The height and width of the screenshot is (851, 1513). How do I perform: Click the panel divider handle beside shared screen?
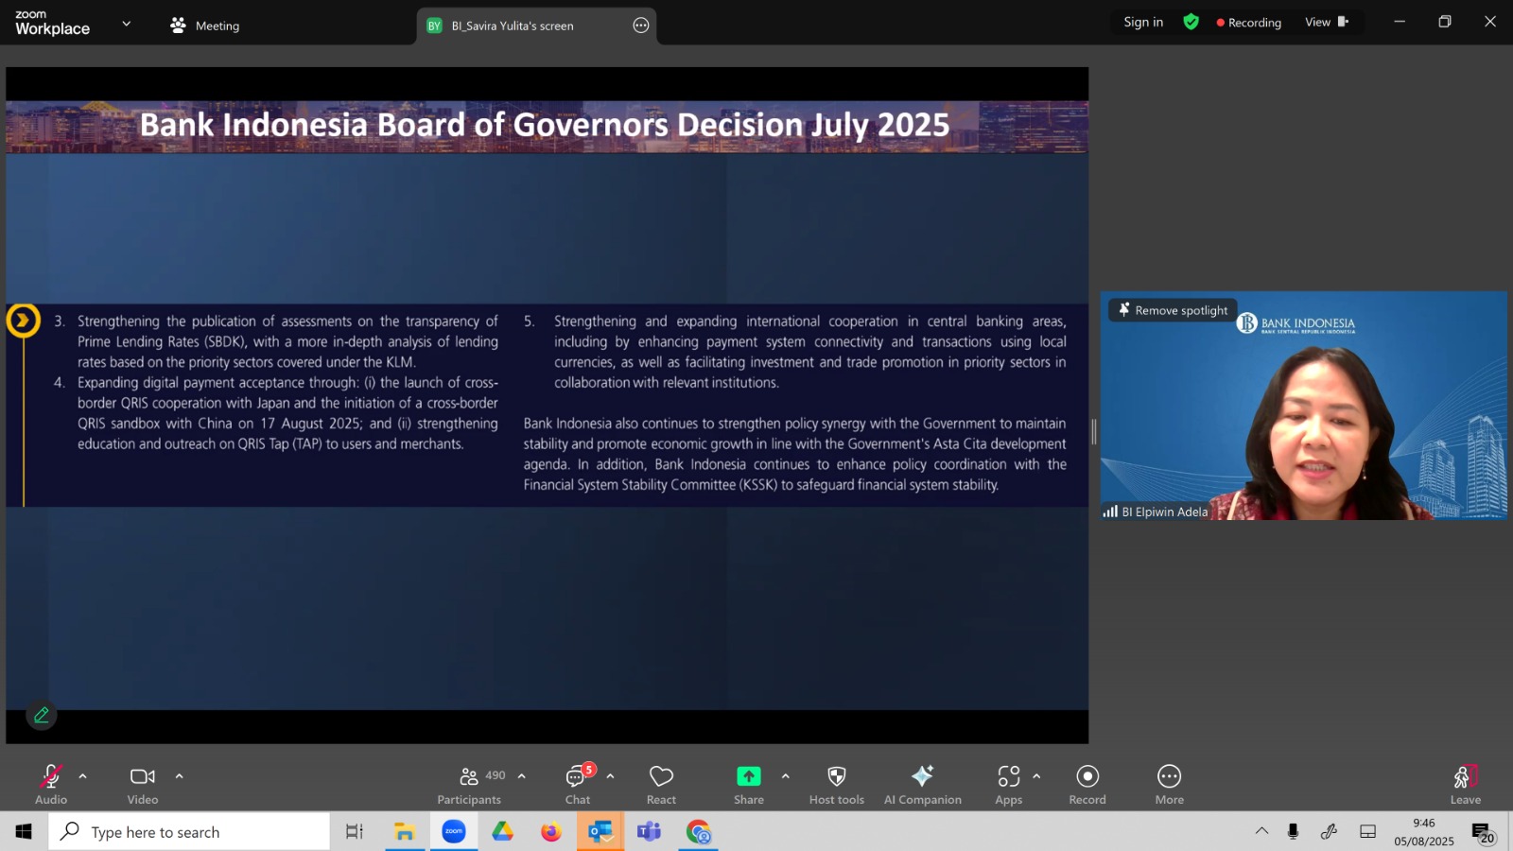click(1094, 432)
